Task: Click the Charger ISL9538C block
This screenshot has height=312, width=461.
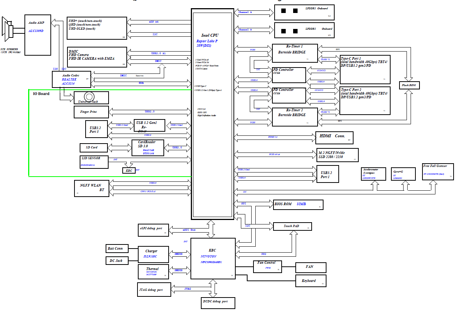Action: click(x=153, y=254)
